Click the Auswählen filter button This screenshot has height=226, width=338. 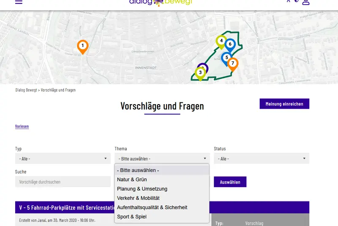coord(230,182)
